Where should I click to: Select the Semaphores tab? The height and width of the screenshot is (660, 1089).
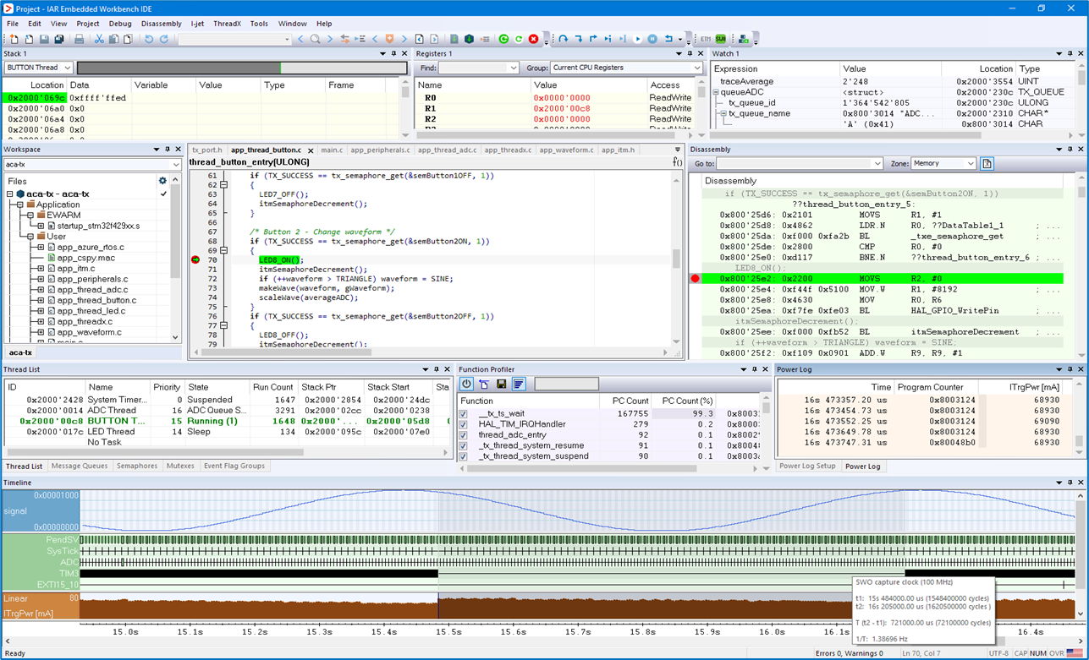point(136,466)
